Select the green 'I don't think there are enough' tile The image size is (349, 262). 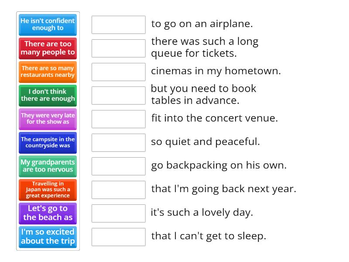48,96
